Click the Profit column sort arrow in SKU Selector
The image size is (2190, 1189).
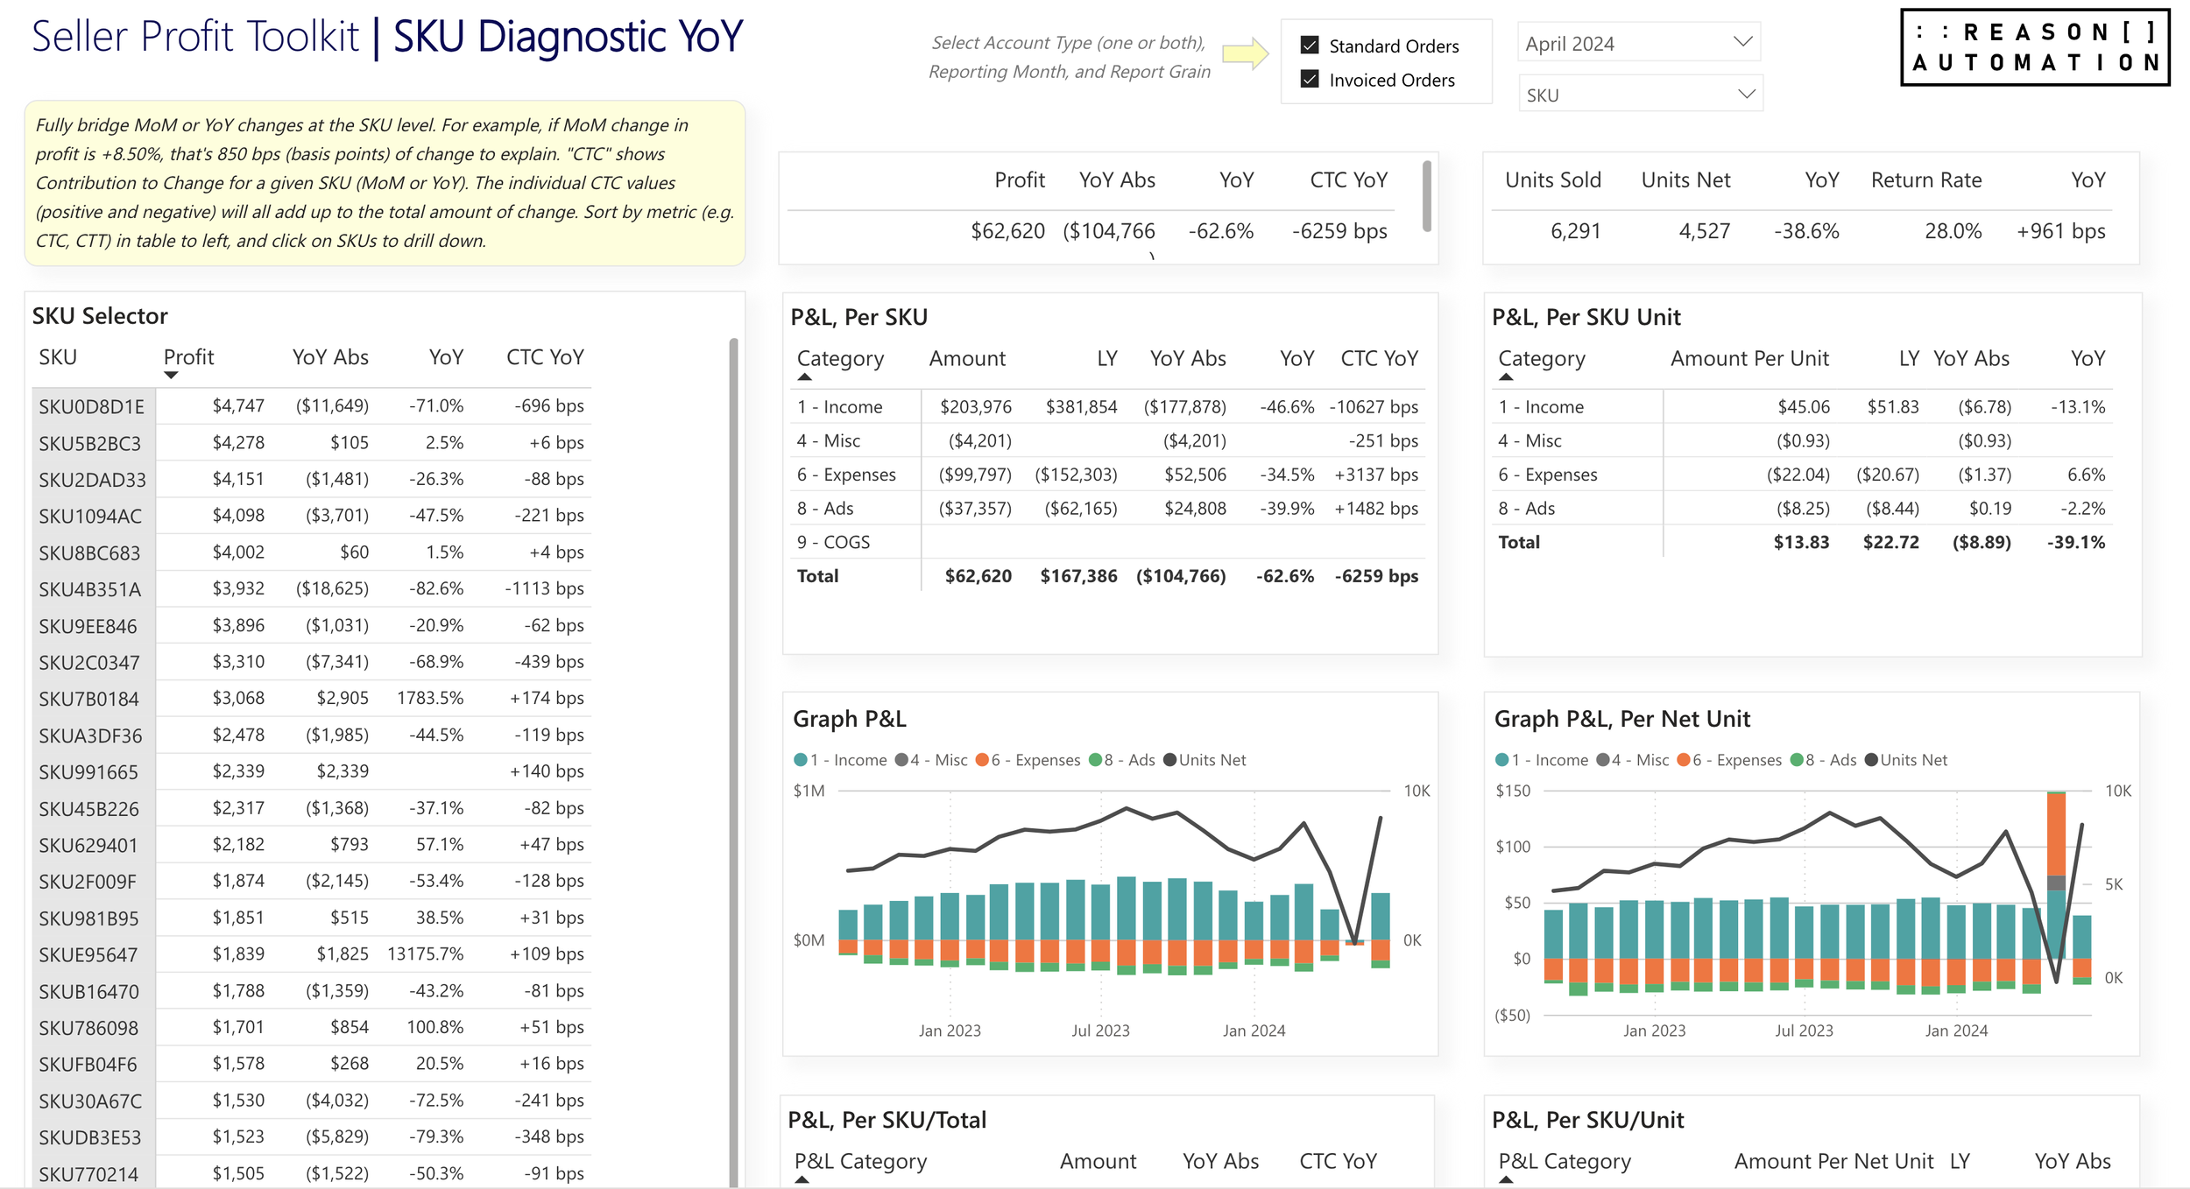(x=171, y=376)
